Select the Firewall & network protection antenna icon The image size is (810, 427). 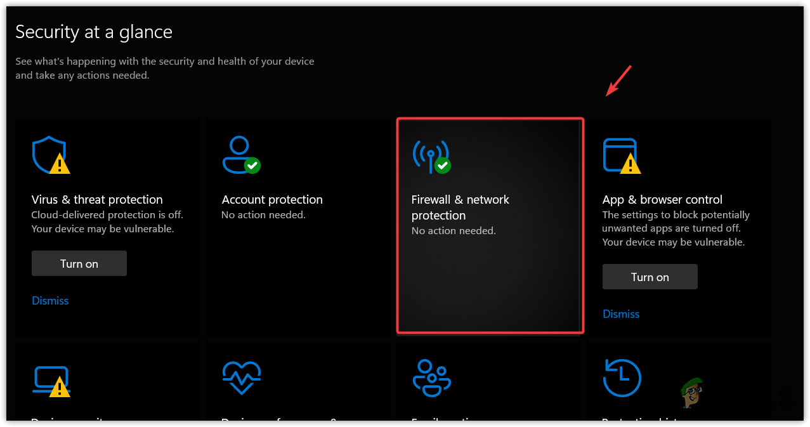[431, 154]
